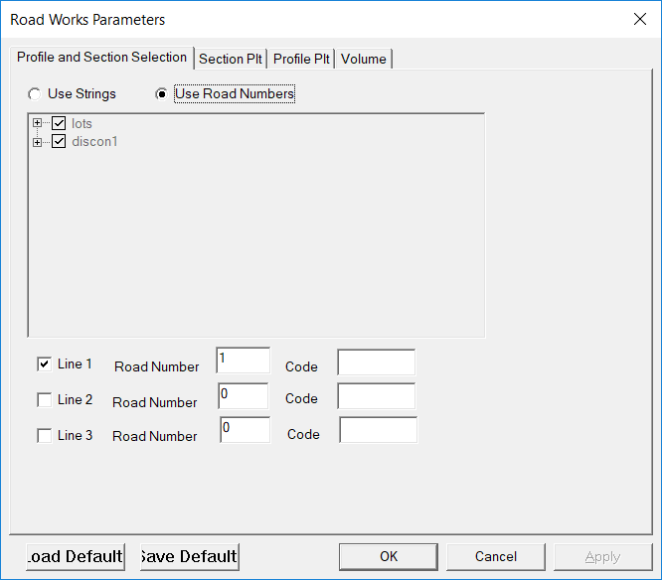Click Line 3 Road Number field

(245, 430)
